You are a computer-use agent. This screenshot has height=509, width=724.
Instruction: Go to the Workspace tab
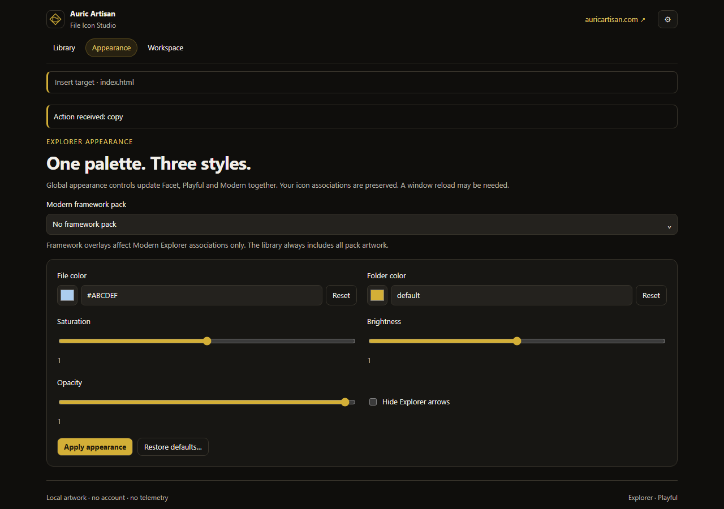(166, 48)
